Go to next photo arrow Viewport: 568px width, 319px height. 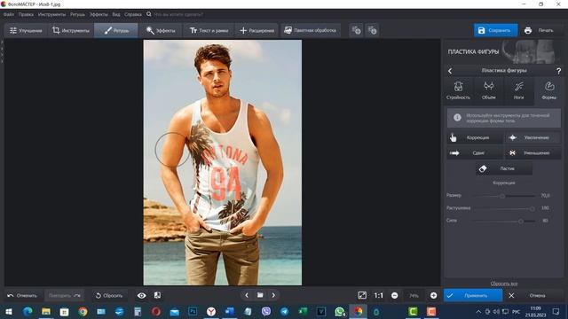point(273,295)
